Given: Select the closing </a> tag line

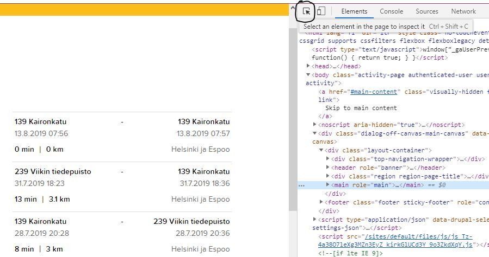Looking at the screenshot, I should (325, 116).
